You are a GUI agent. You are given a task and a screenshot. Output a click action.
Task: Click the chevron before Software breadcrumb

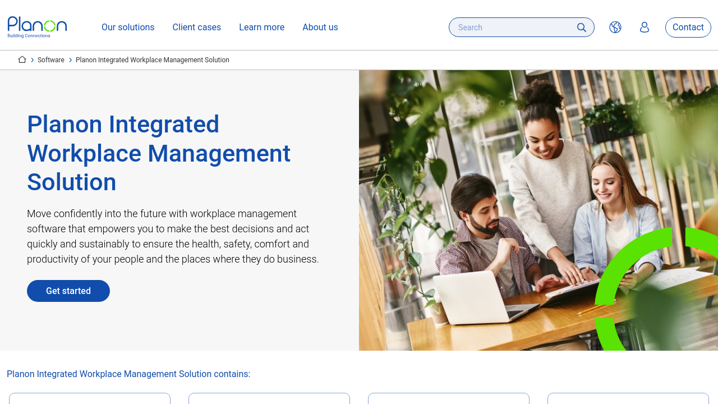[x=33, y=60]
